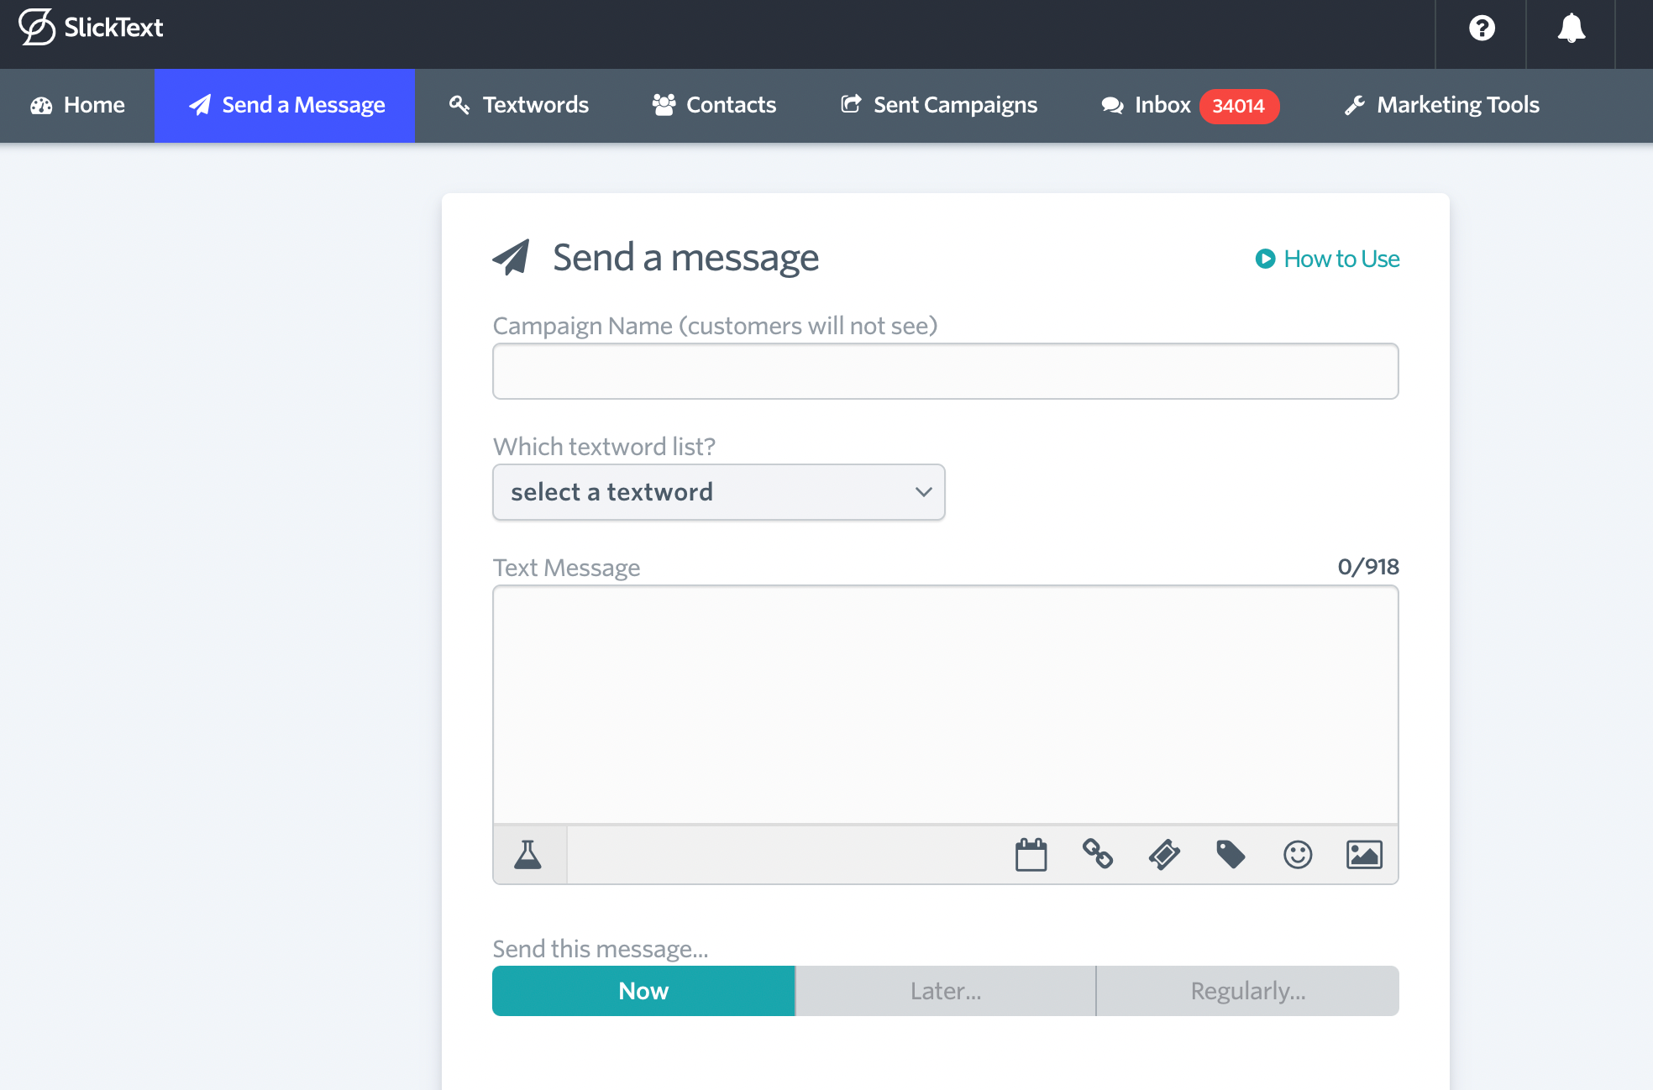Open Sent Campaigns
Screen dimensions: 1653x1090
pyautogui.click(x=938, y=105)
